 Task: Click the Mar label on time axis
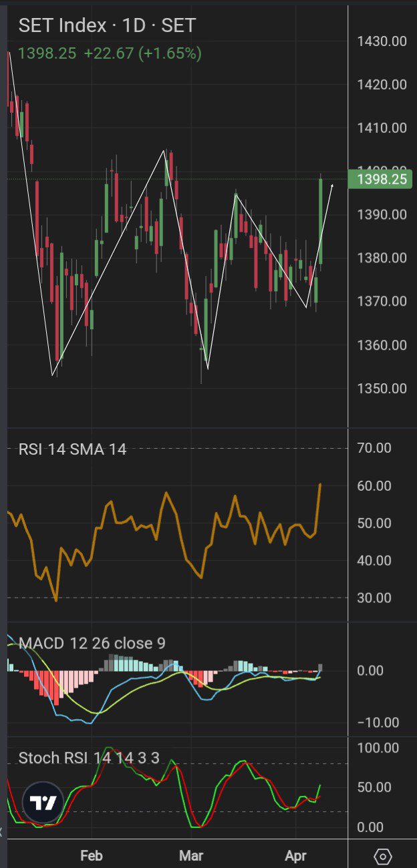[x=192, y=855]
